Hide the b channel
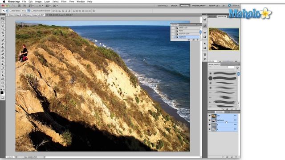285x160 pixels. pos(210,129)
